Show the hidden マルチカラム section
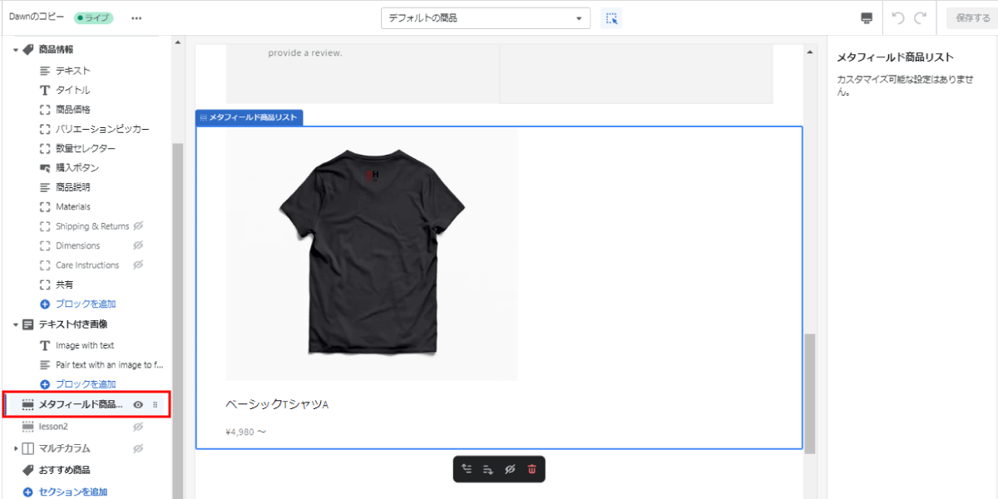Screen dimensions: 998x499 pos(138,449)
